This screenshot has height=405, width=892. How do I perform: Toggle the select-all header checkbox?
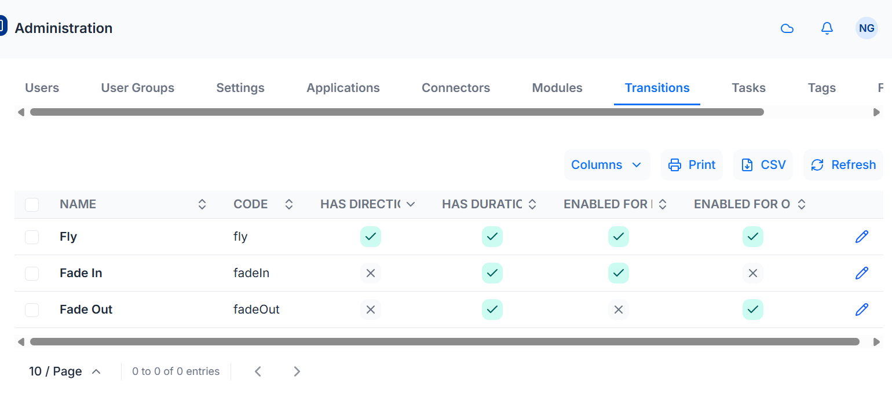click(32, 204)
